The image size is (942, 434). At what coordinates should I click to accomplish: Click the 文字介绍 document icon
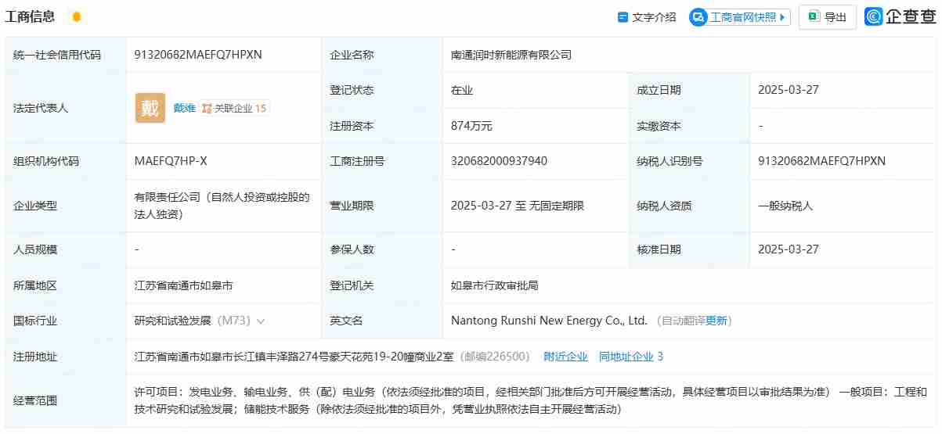tap(623, 17)
